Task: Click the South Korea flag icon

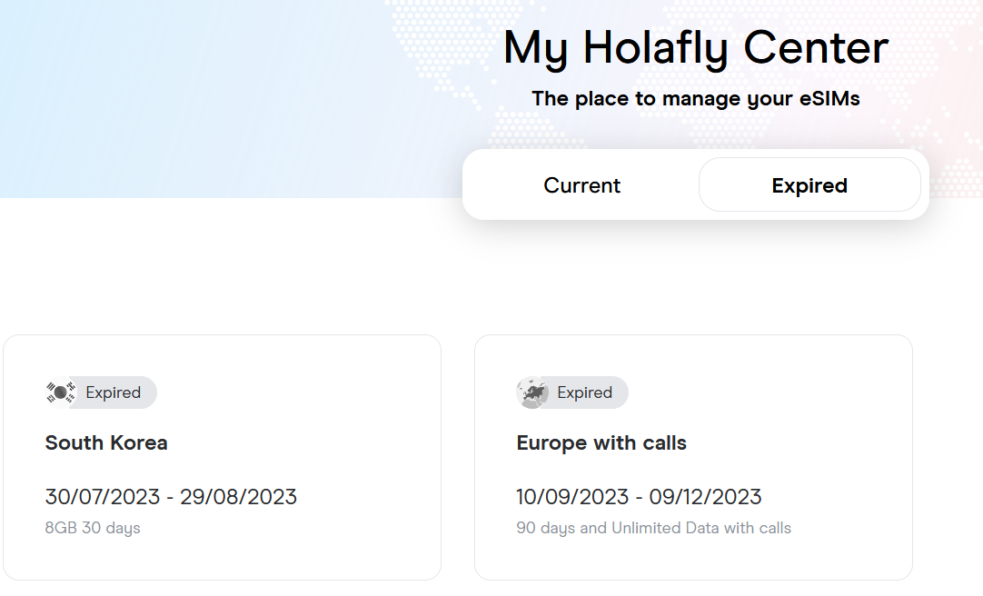Action: (60, 392)
